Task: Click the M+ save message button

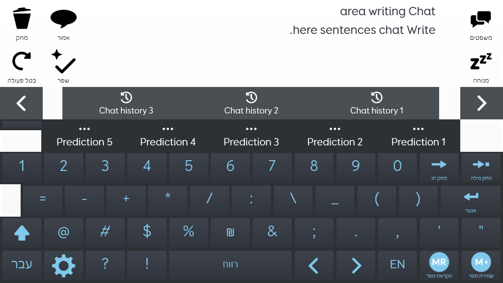Action: (481, 262)
